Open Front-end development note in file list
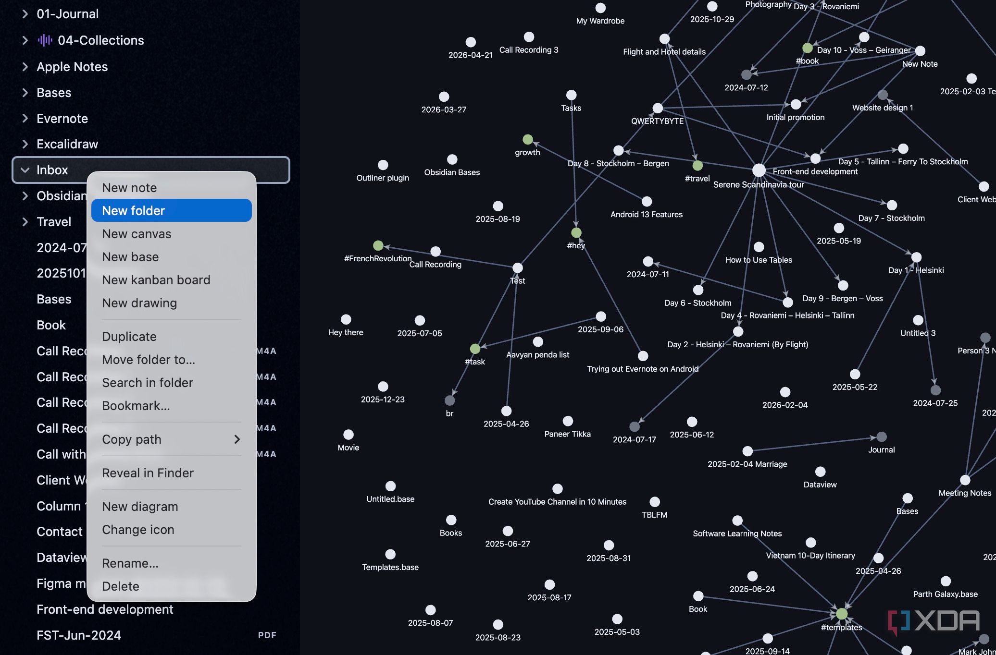Image resolution: width=996 pixels, height=655 pixels. coord(105,609)
